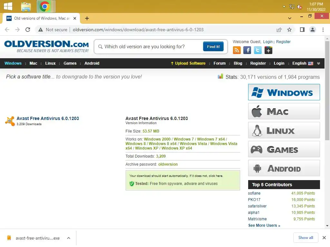
Task: Open a new Chrome tab
Action: click(87, 18)
